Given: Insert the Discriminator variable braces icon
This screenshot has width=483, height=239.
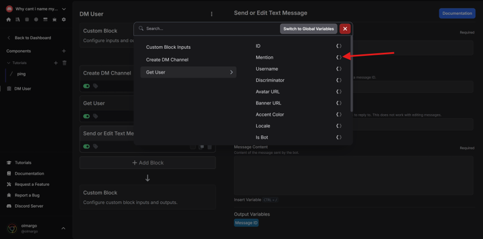Looking at the screenshot, I should click(339, 80).
